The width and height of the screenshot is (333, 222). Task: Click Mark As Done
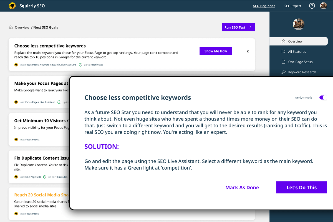pos(242,187)
